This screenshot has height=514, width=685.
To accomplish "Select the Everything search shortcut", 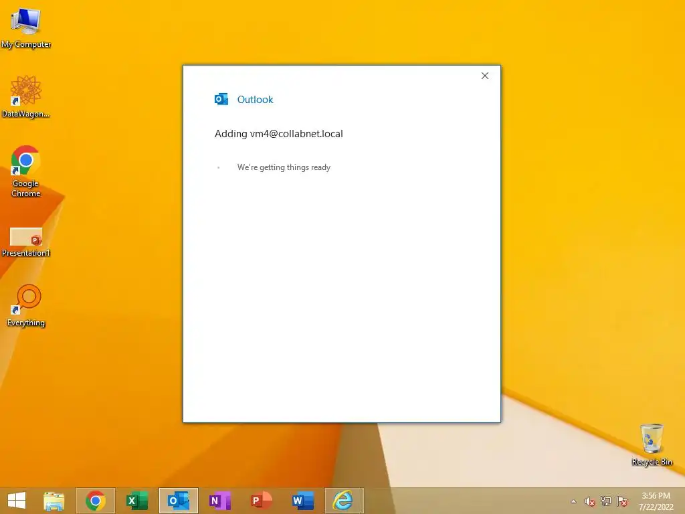I will [26, 305].
